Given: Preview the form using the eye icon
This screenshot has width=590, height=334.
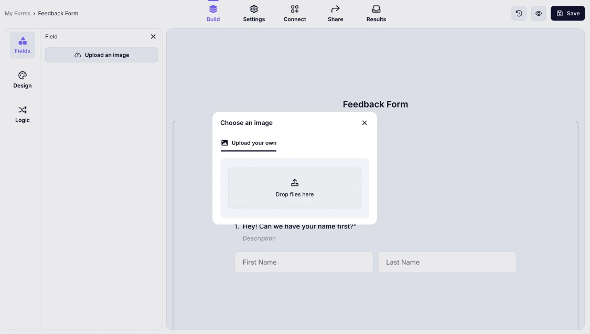Looking at the screenshot, I should tap(539, 13).
